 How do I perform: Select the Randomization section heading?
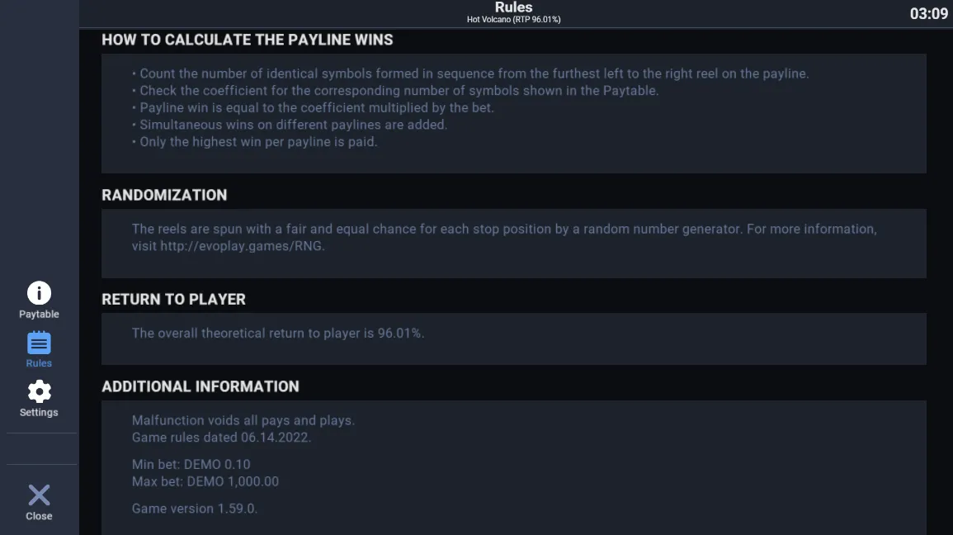tap(164, 195)
